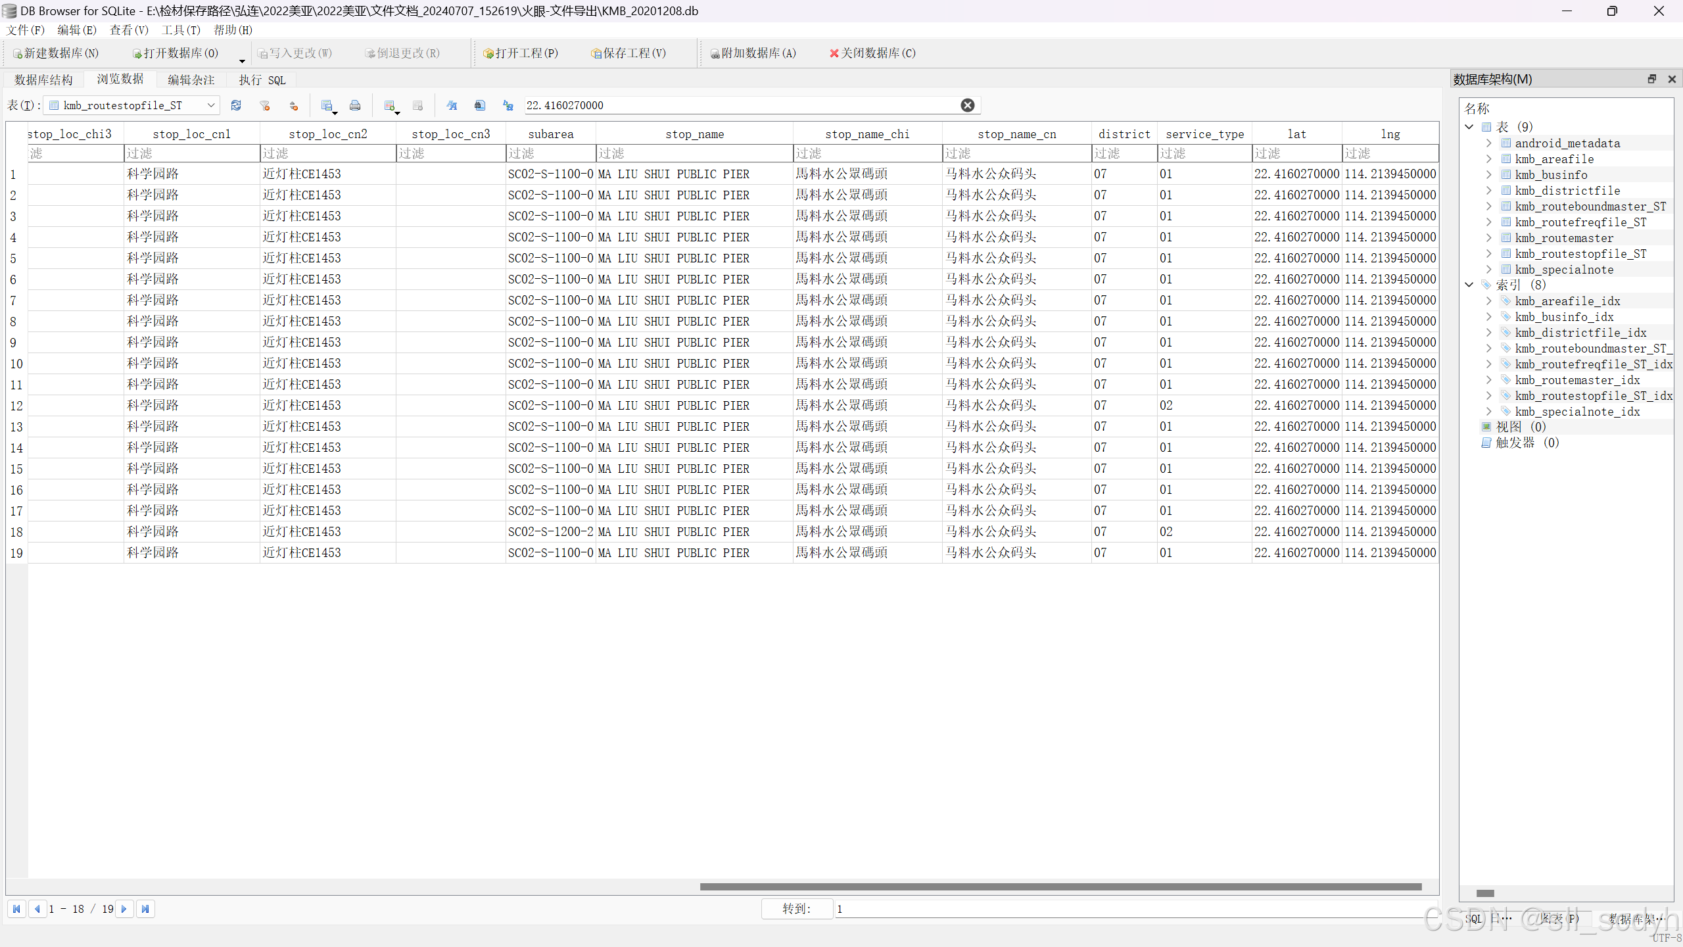This screenshot has width=1683, height=947.
Task: Sort by the service_type column header
Action: click(x=1204, y=134)
